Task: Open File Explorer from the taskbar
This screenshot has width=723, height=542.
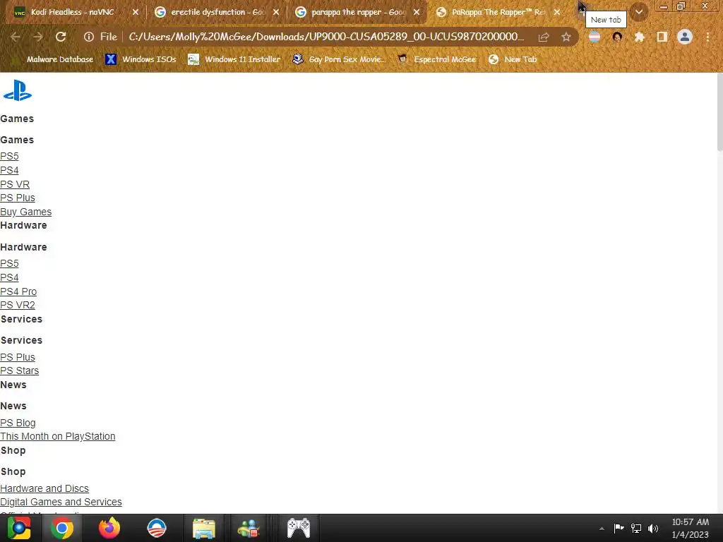Action: click(x=204, y=528)
